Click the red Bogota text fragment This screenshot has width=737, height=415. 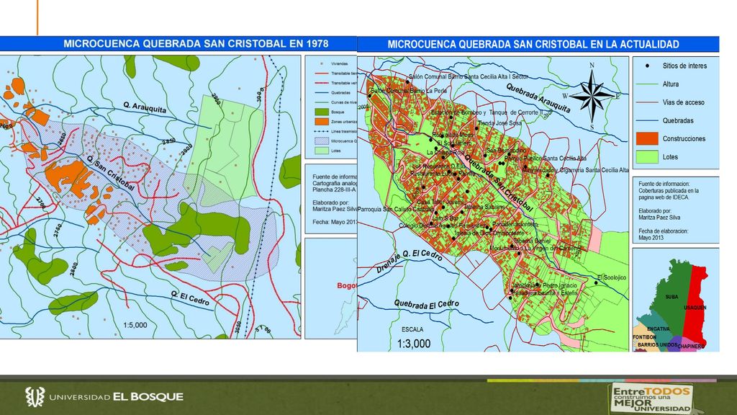click(346, 285)
